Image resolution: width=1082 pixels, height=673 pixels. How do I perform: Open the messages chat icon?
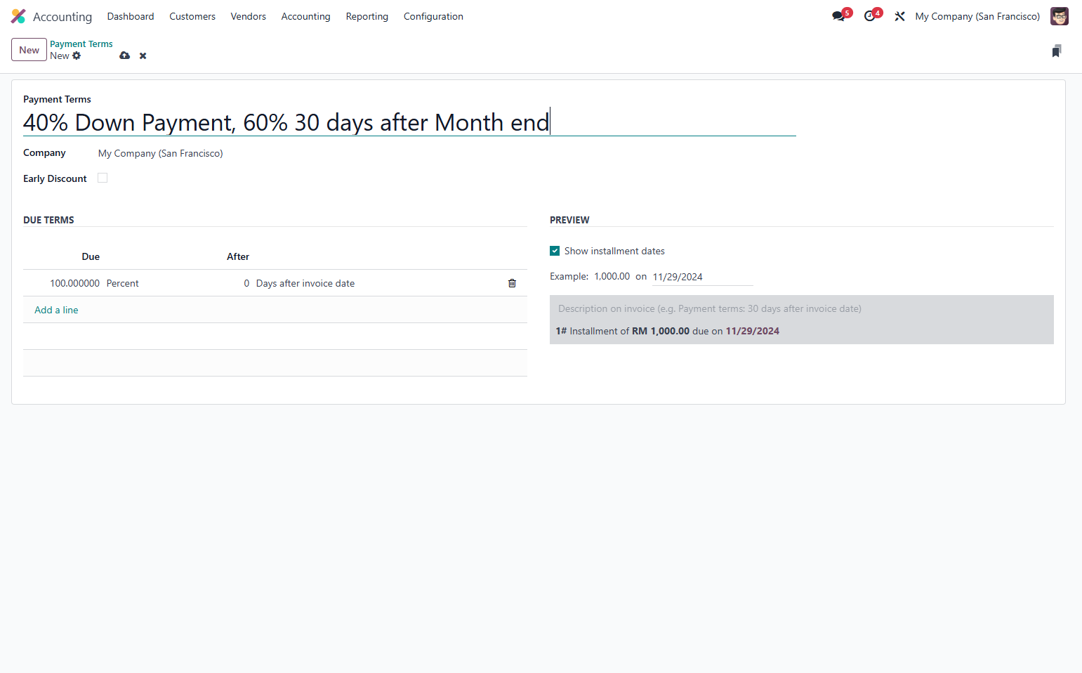pyautogui.click(x=839, y=16)
